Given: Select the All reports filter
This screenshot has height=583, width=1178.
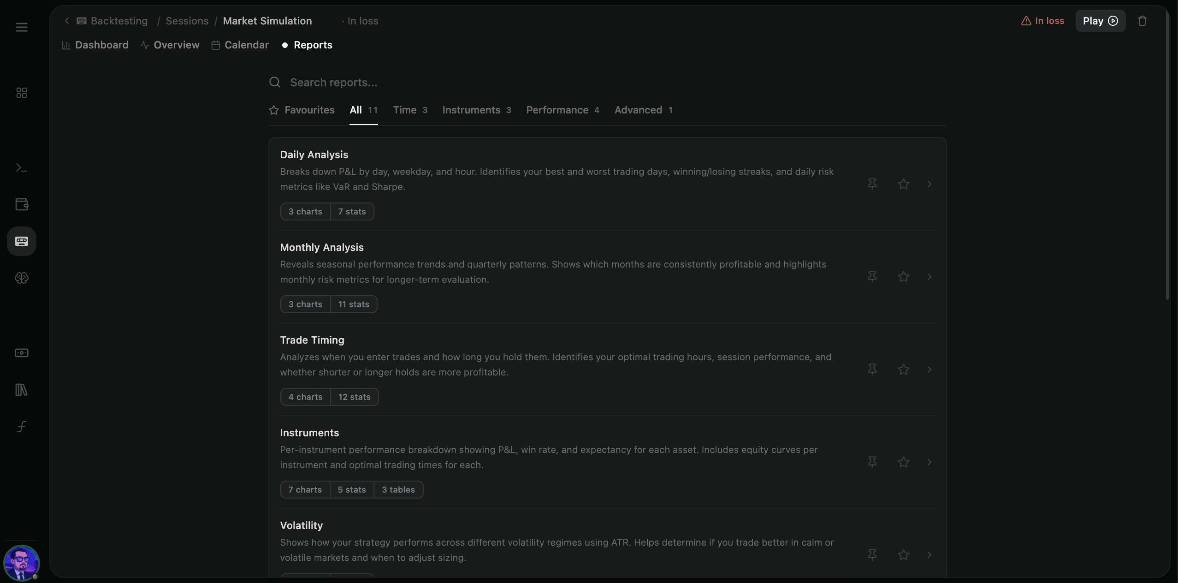Looking at the screenshot, I should 363,110.
